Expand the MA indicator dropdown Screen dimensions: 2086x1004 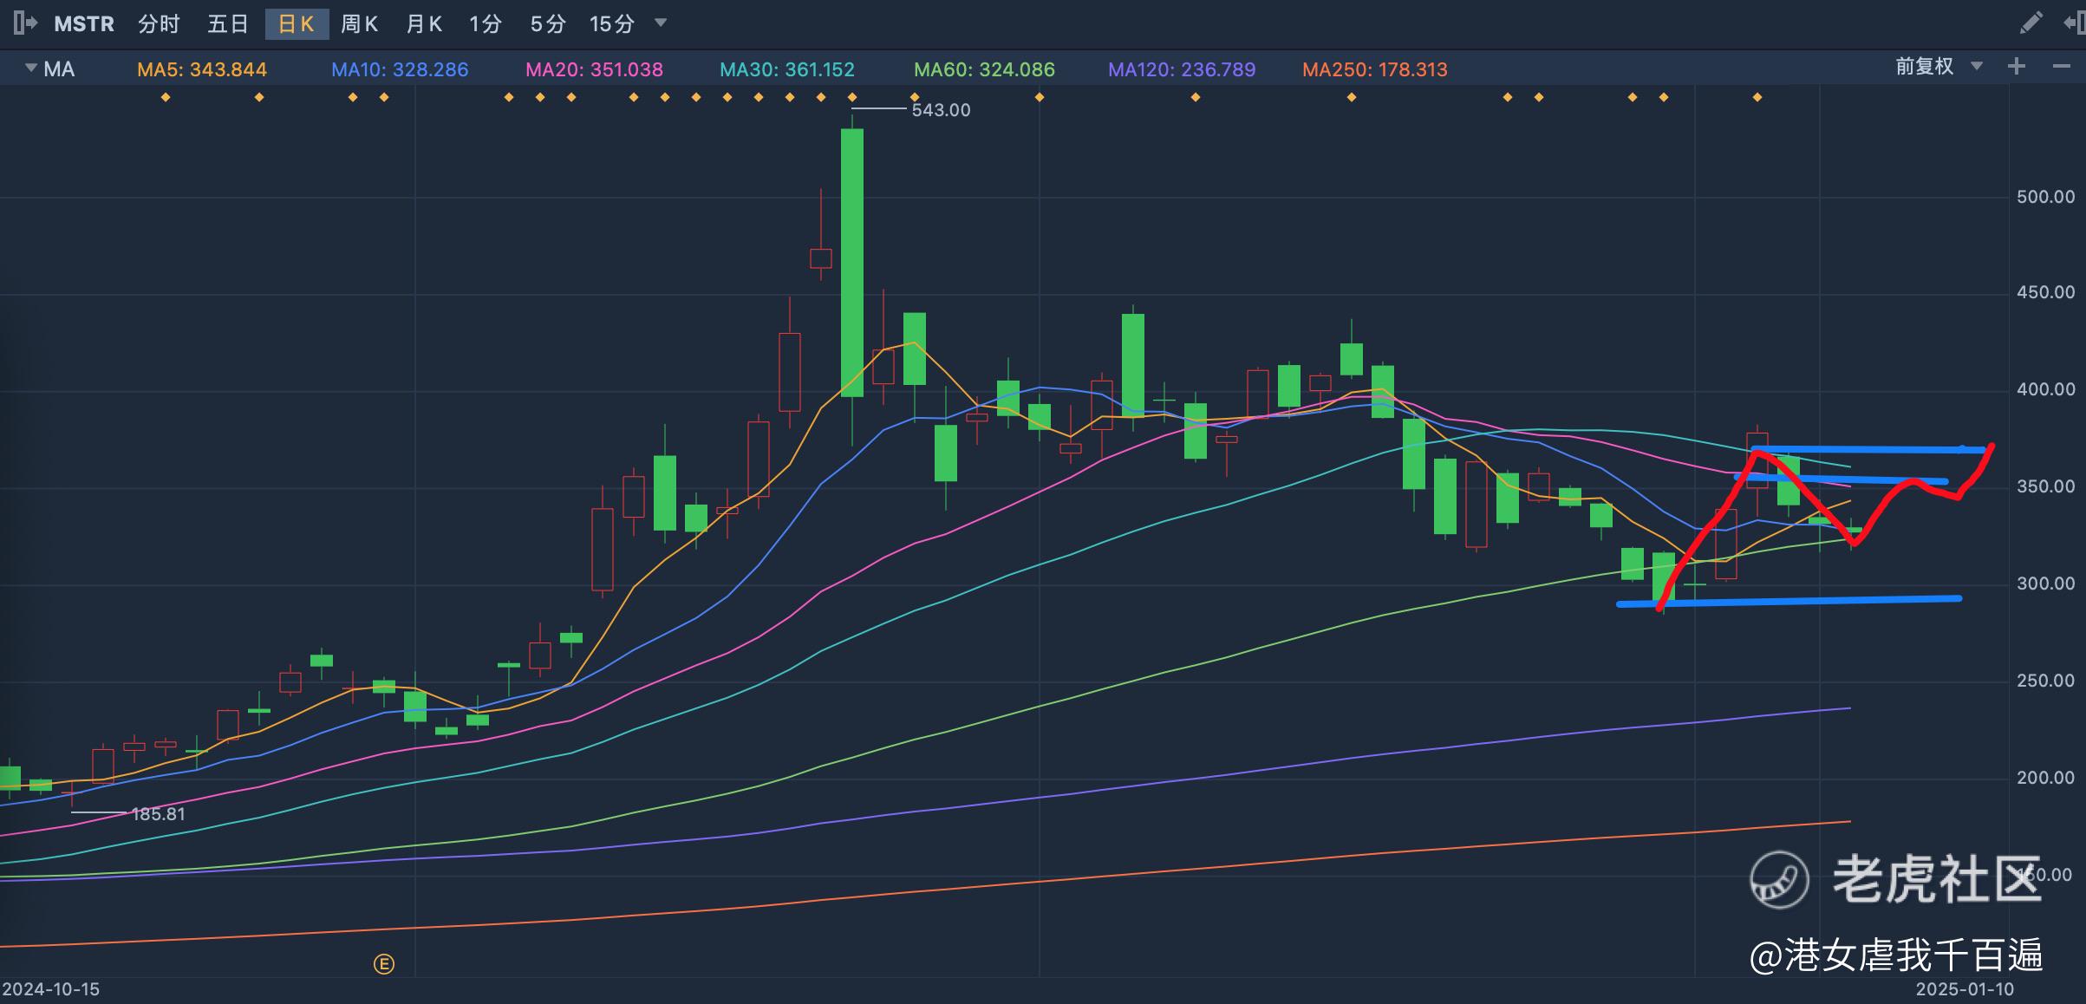pyautogui.click(x=31, y=68)
